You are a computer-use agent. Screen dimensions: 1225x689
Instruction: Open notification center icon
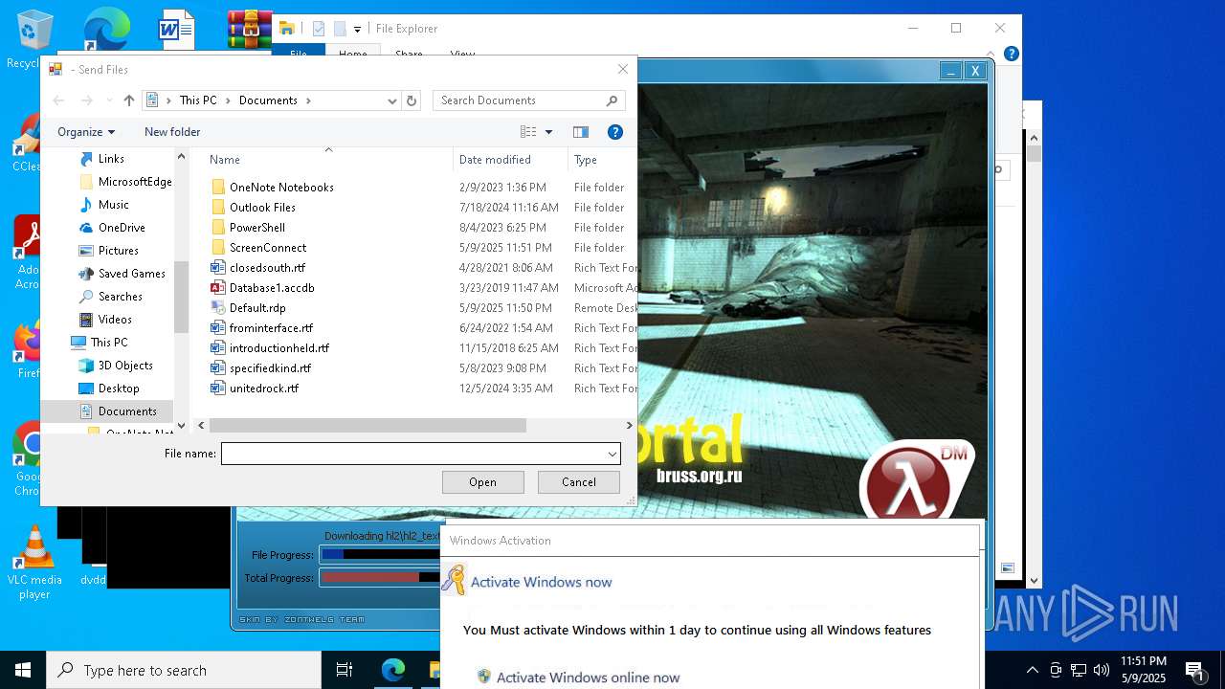click(x=1194, y=670)
